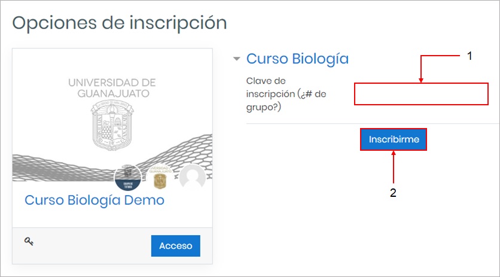500x277 pixels.
Task: Click the Inscribirme button
Action: (394, 139)
